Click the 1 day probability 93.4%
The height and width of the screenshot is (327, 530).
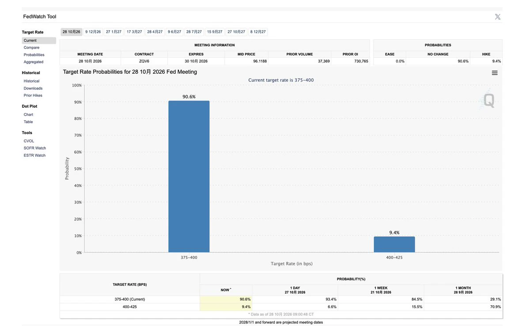[331, 299]
